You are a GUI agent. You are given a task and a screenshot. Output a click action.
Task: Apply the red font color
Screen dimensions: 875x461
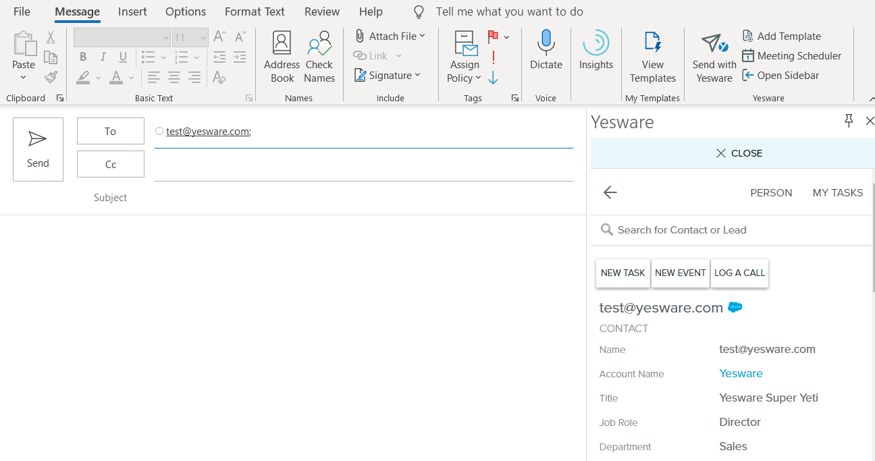tap(116, 77)
